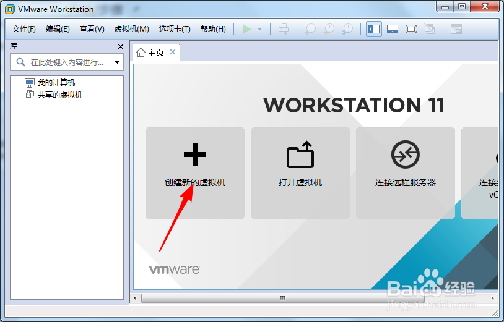Open the power options dropdown arrow

click(259, 29)
